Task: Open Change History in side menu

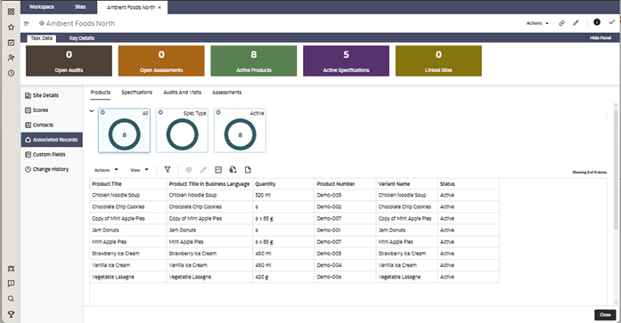Action: tap(52, 169)
